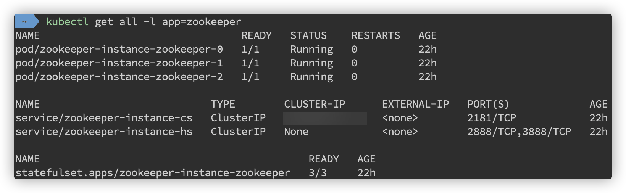The height and width of the screenshot is (193, 626).
Task: Select pod/zookeeper-instance-zookeeper-2 text
Action: [119, 77]
